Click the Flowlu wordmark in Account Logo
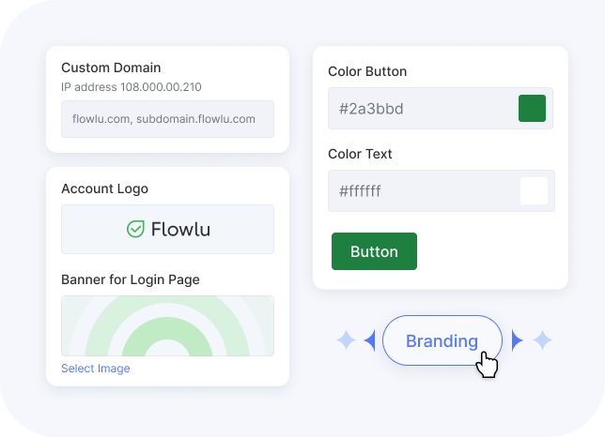This screenshot has width=605, height=437. click(x=179, y=229)
